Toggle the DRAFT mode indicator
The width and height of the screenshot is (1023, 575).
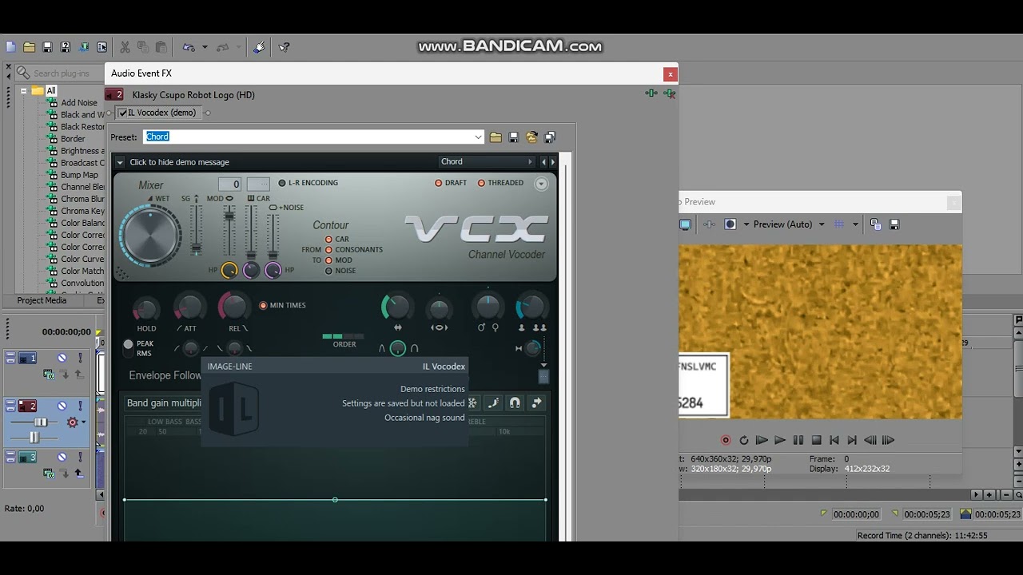[451, 183]
